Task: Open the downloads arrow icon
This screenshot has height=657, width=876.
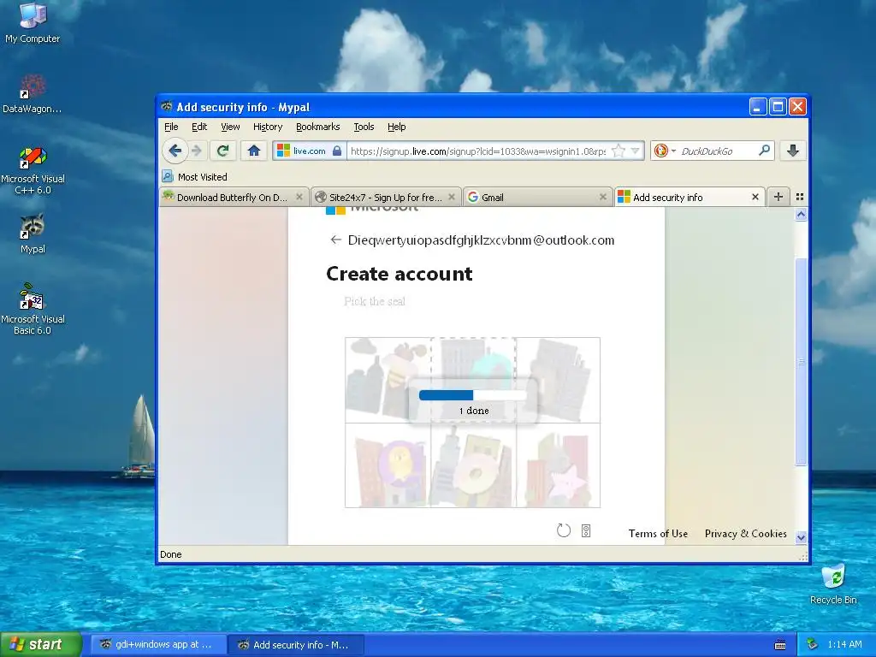Action: (x=793, y=151)
